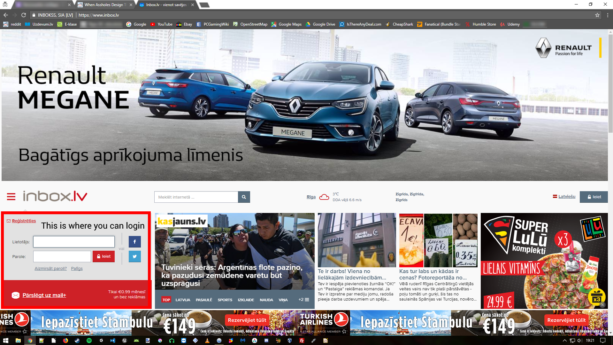The image size is (613, 345).
Task: Focus the Lietotājs username field
Action: pyautogui.click(x=74, y=242)
